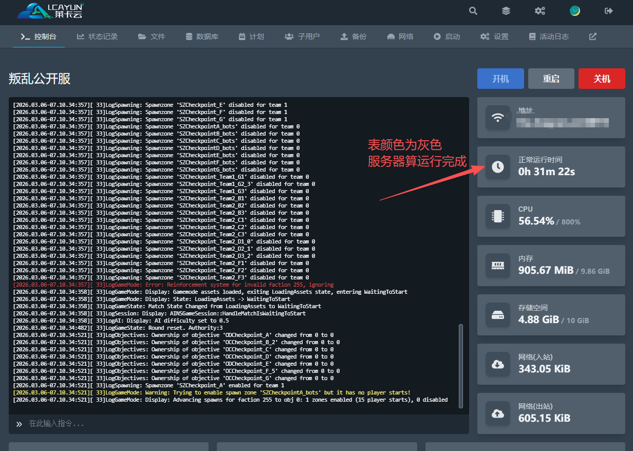The image size is (633, 451).
Task: Click the outbound network upload cloud icon
Action: coord(498,414)
